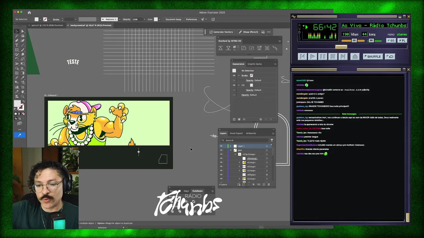This screenshot has height=238, width=424.
Task: Click the previous track button in player
Action: point(302,57)
